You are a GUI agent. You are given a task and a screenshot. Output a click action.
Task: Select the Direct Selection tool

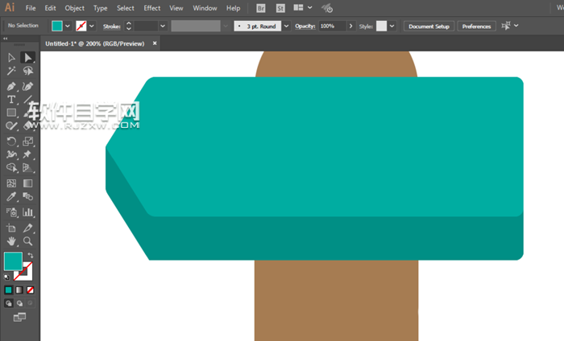pos(27,58)
